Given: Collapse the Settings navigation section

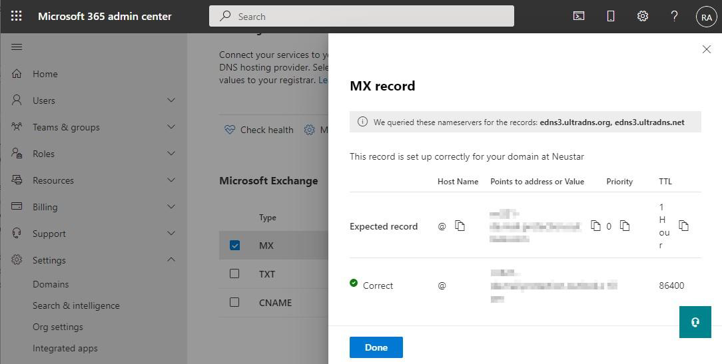Looking at the screenshot, I should point(171,260).
